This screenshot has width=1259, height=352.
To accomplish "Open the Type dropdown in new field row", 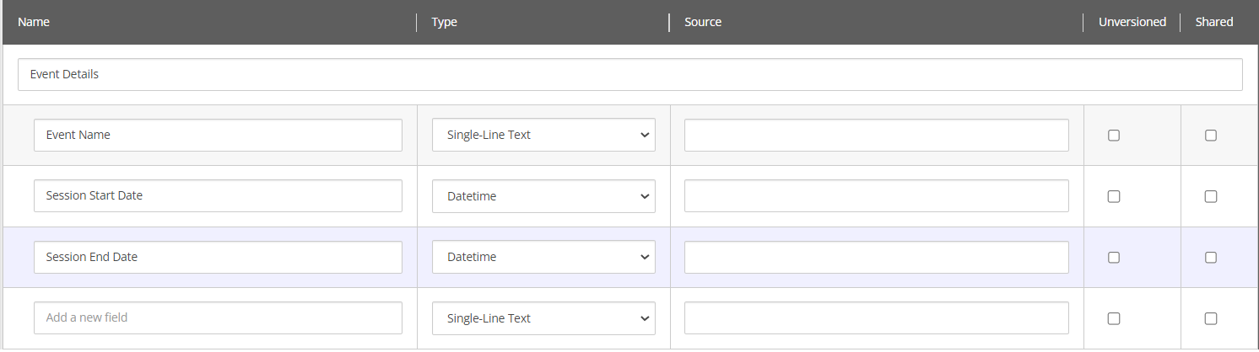I will click(543, 318).
